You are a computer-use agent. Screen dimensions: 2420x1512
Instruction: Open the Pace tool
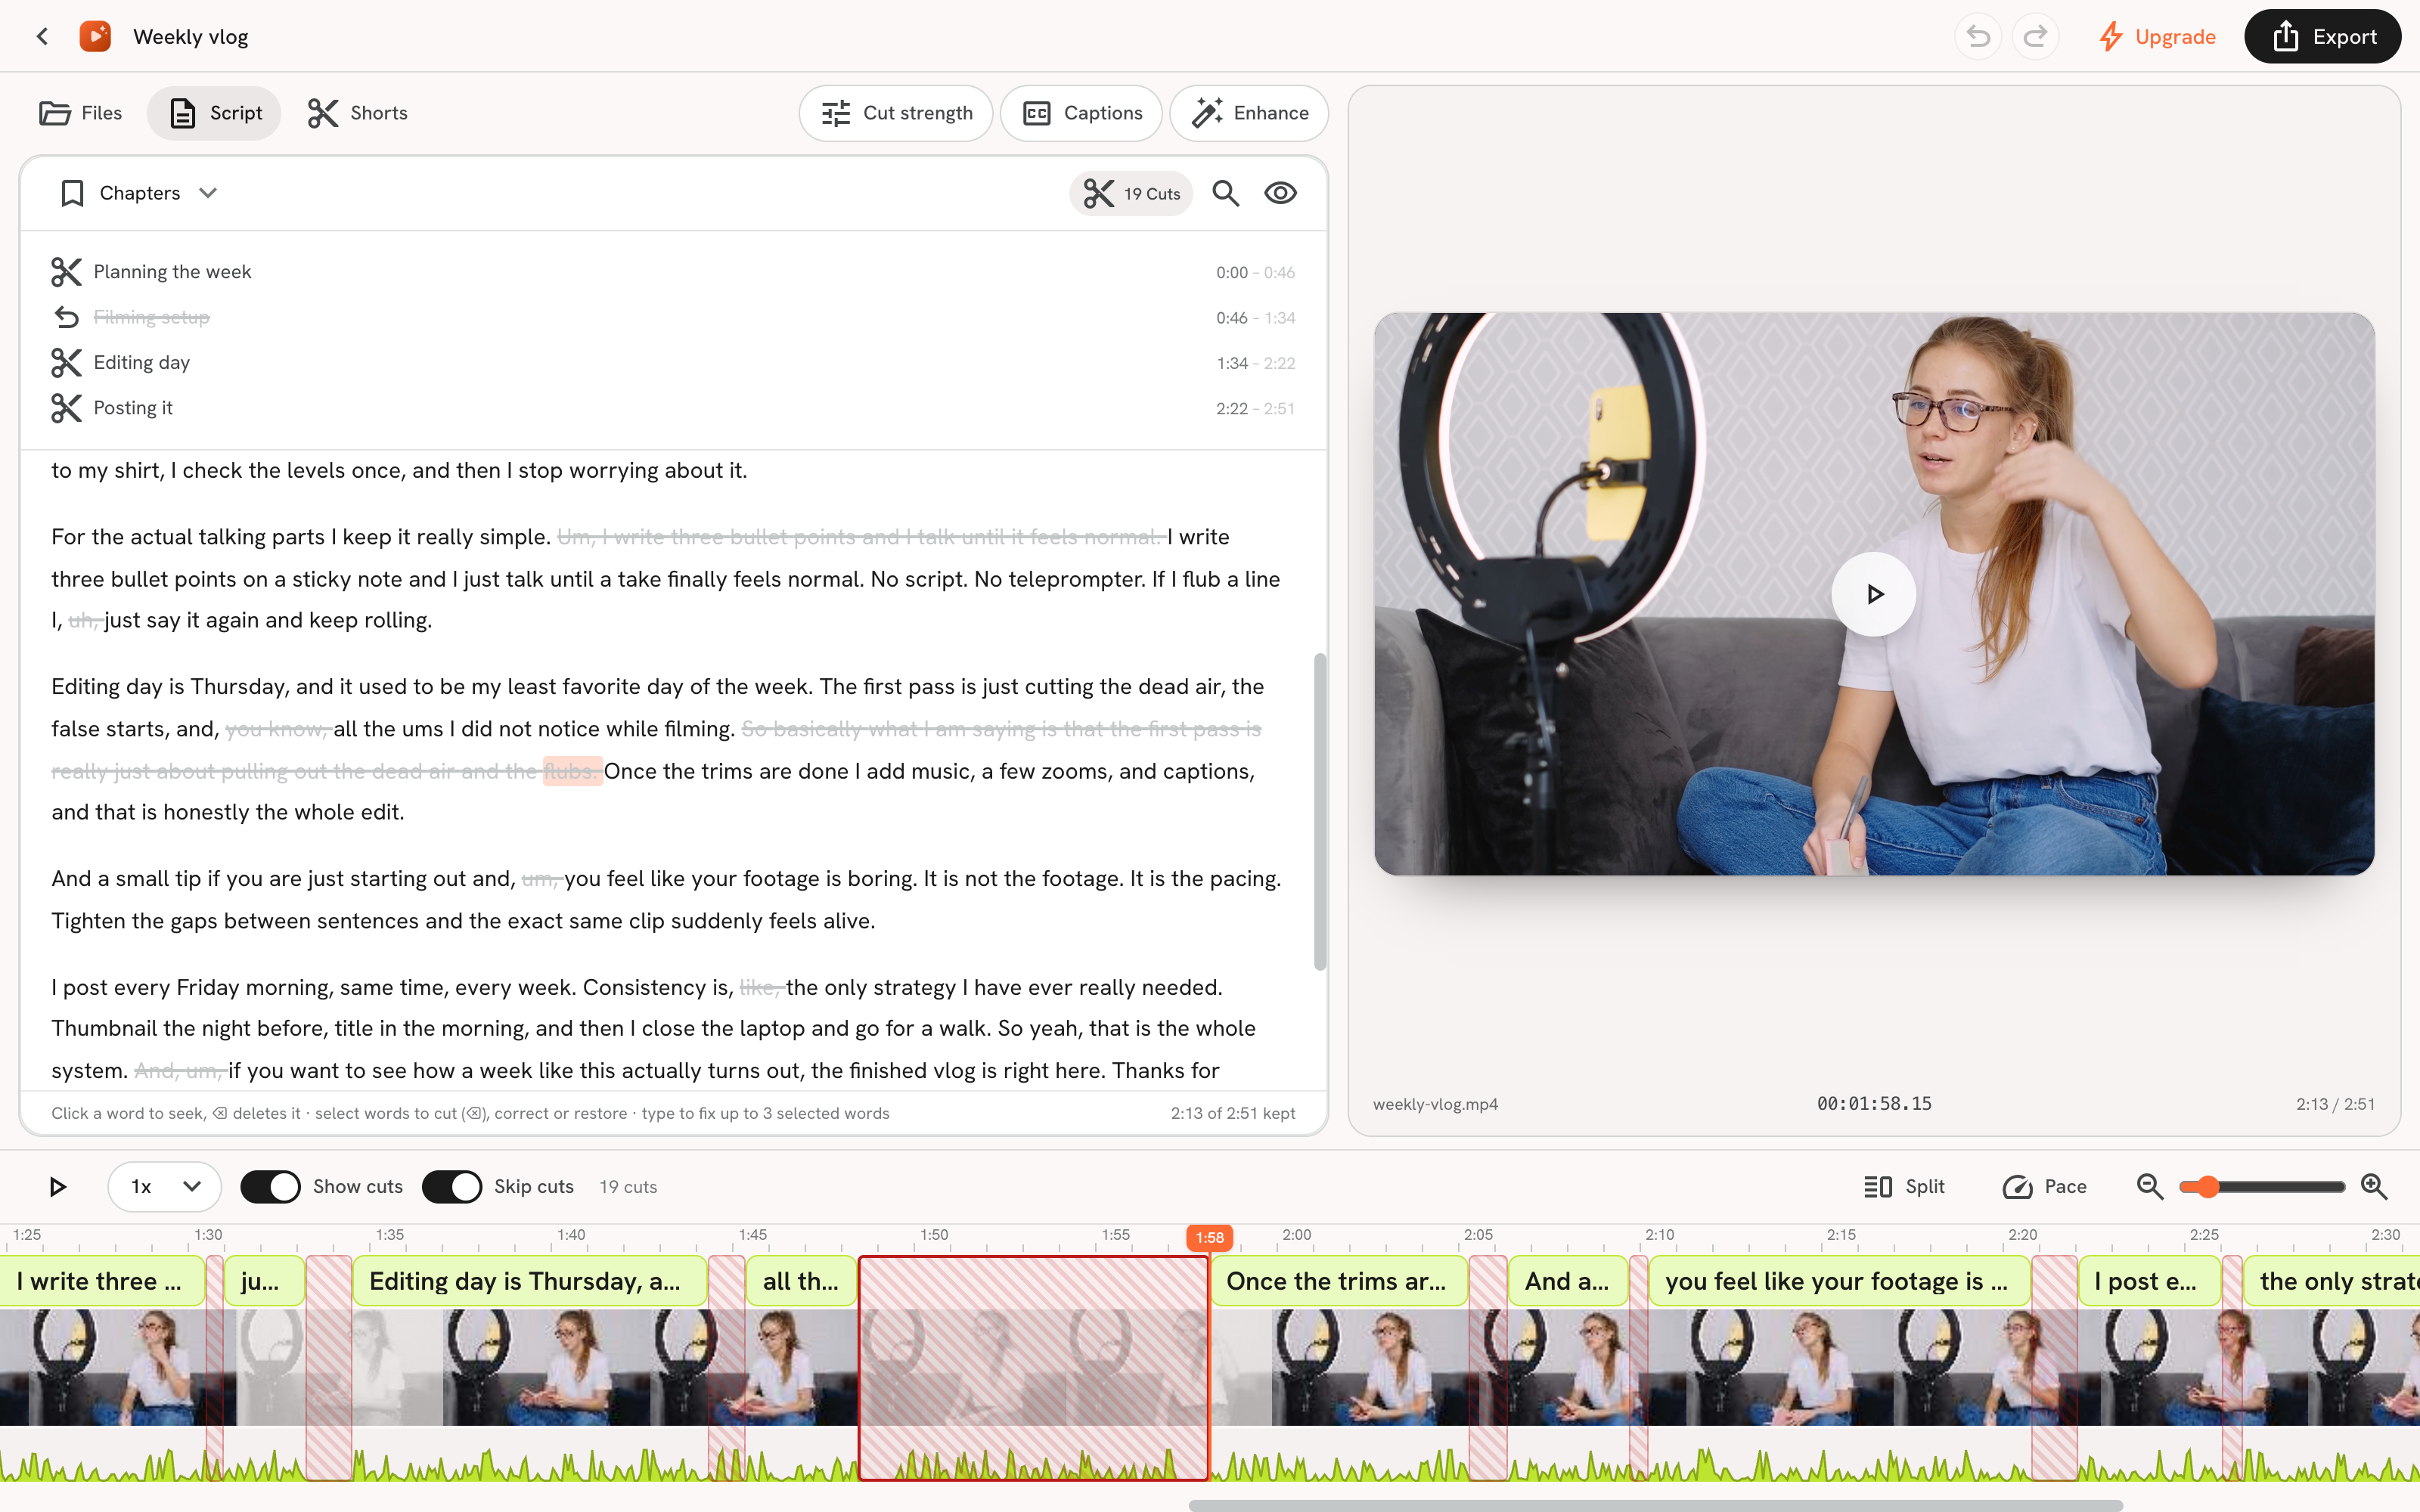tap(2044, 1187)
